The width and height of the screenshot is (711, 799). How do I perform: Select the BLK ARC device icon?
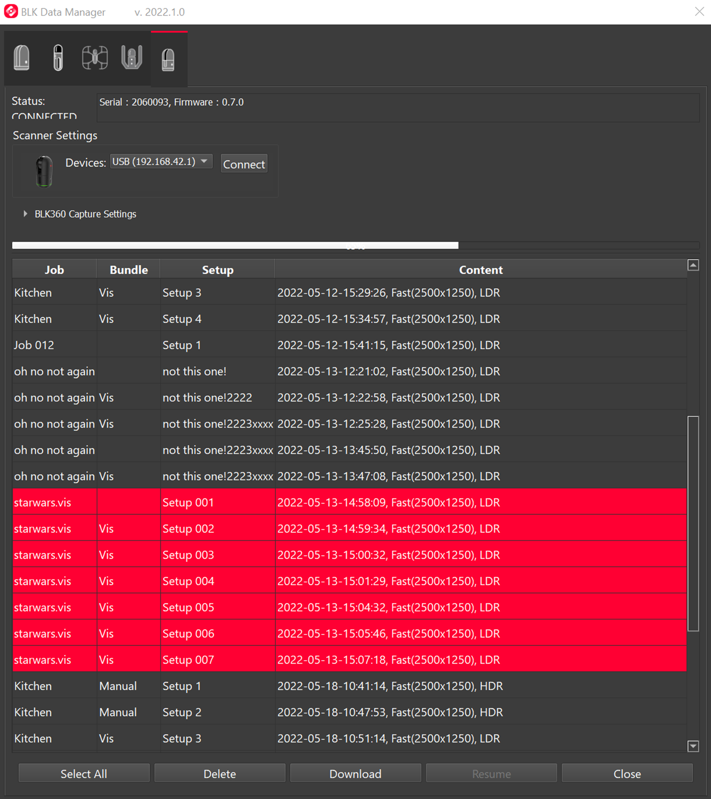pos(131,58)
